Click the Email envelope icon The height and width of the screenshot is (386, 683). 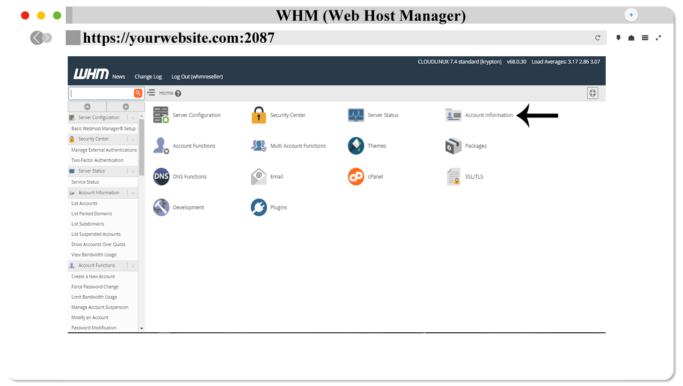pyautogui.click(x=259, y=177)
